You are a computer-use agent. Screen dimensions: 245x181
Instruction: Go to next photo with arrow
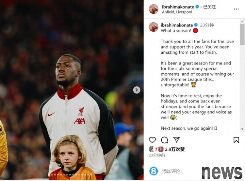137,90
